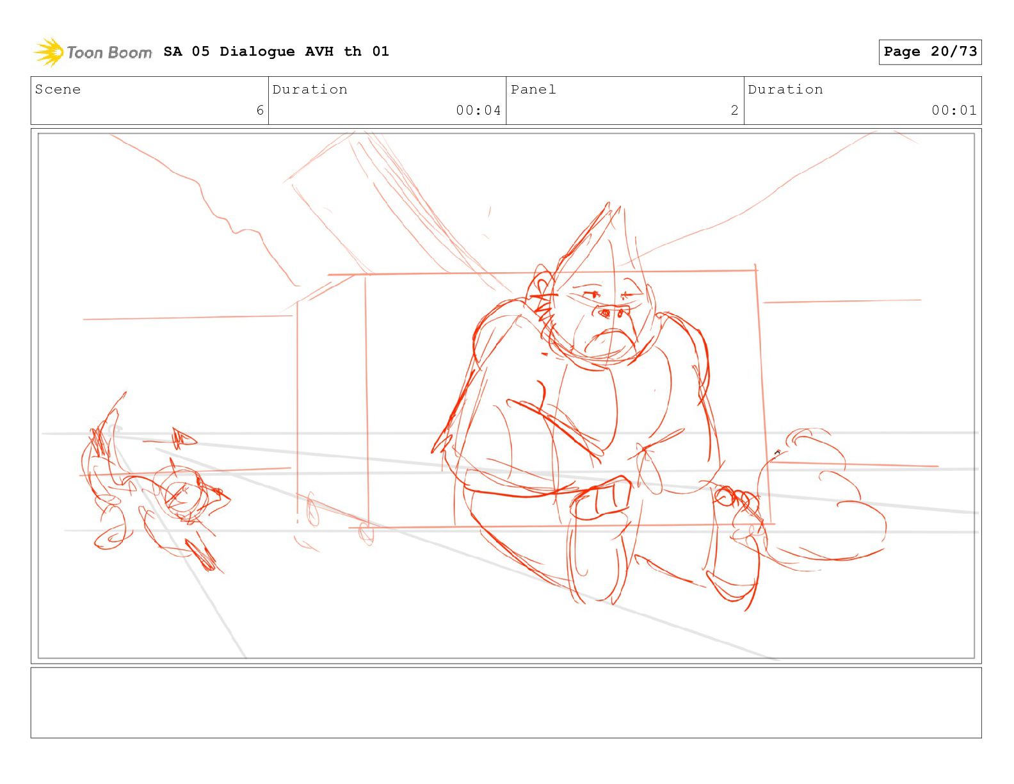Click the scene duration value 00:04
Viewport: 1014px width, 784px height.
[x=478, y=110]
